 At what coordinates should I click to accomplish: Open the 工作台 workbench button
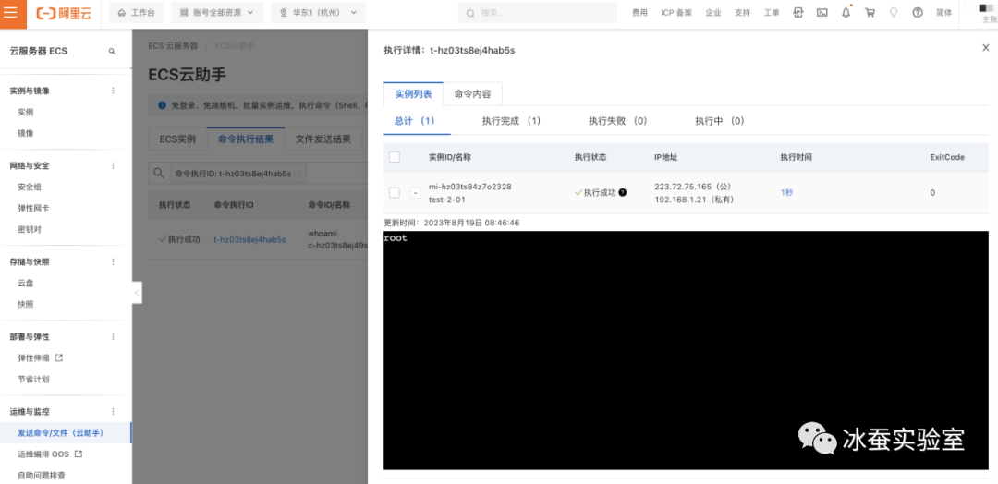[x=136, y=13]
